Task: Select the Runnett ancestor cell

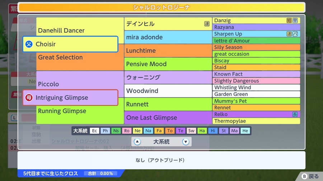Action: click(x=168, y=104)
